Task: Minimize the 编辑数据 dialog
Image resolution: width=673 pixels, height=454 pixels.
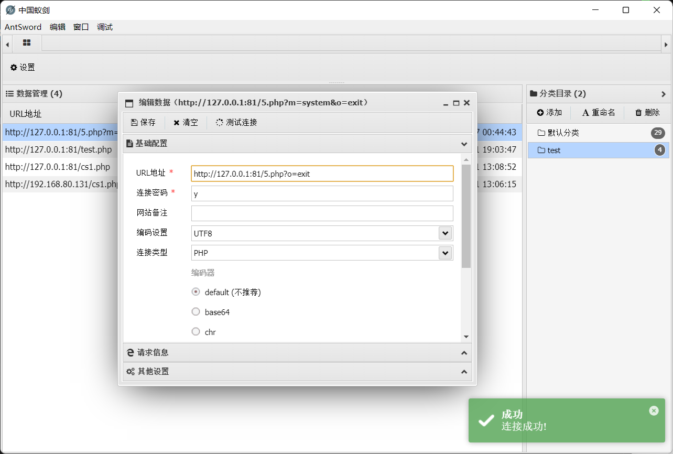Action: pyautogui.click(x=445, y=103)
